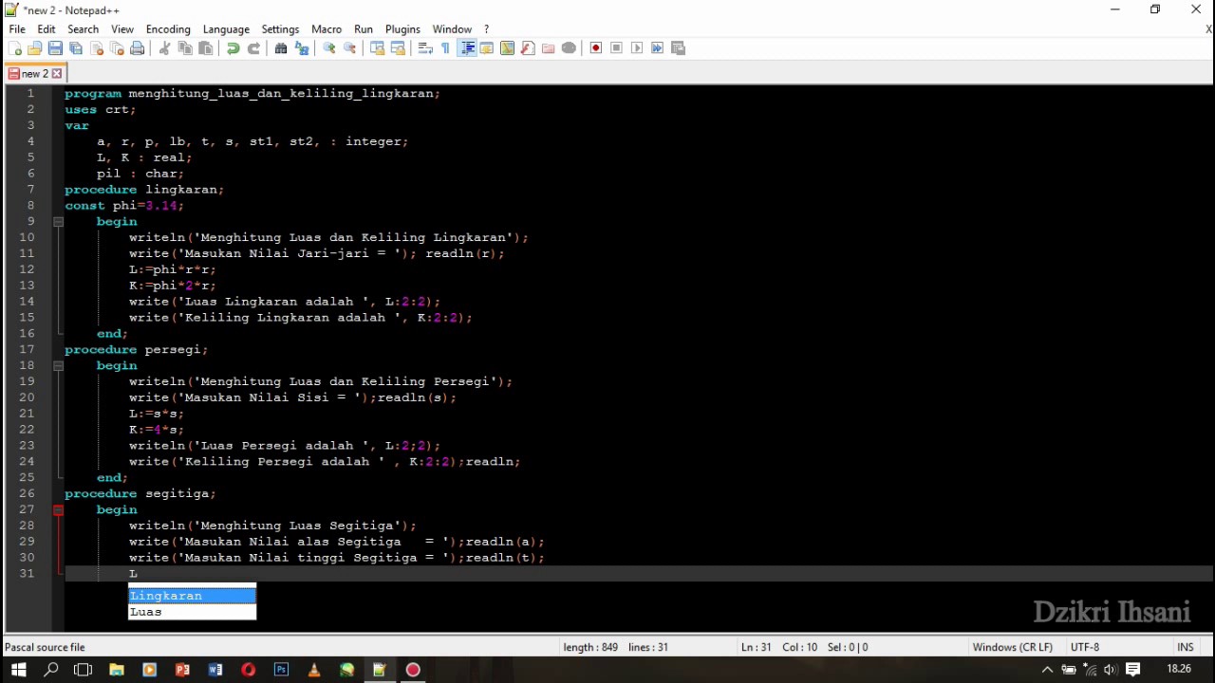Open Find with the binoculars icon
1215x683 pixels.
coord(281,48)
